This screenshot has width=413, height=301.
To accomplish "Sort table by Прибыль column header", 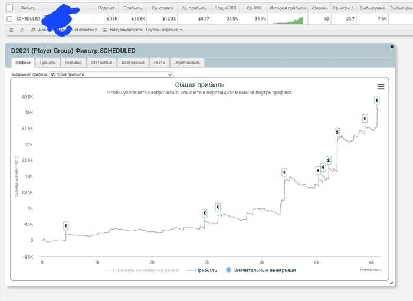I will pos(133,8).
